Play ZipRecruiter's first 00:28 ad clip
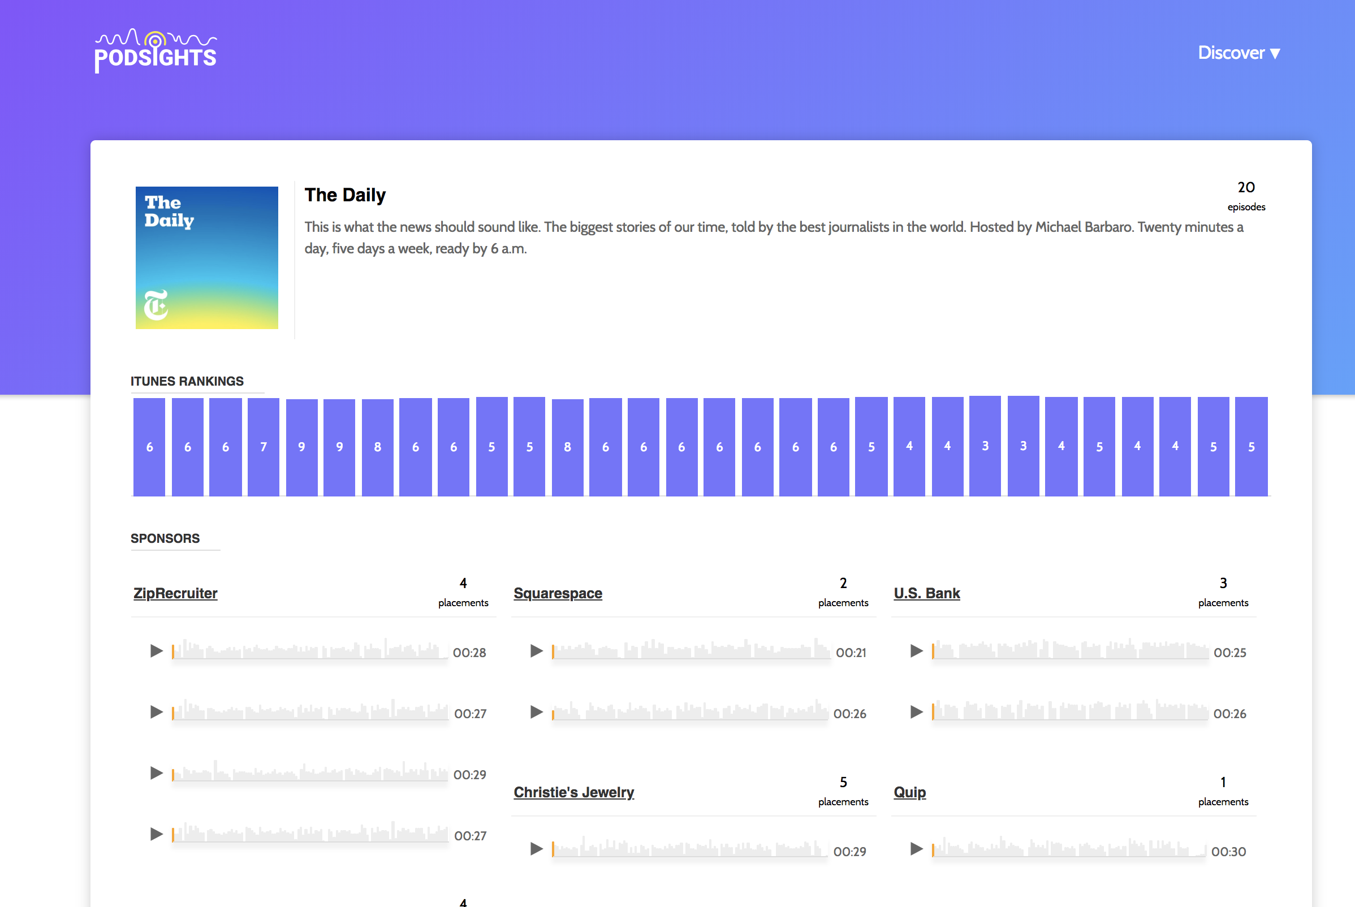1355x907 pixels. pos(156,651)
